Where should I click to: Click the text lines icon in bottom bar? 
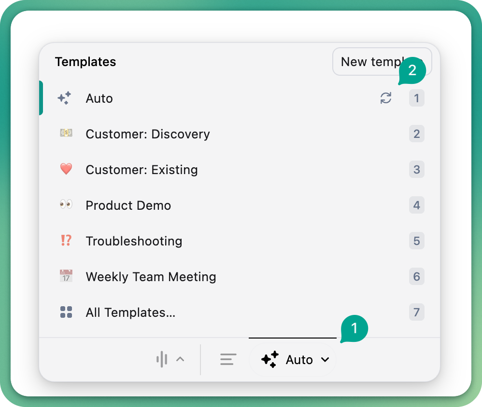(228, 359)
